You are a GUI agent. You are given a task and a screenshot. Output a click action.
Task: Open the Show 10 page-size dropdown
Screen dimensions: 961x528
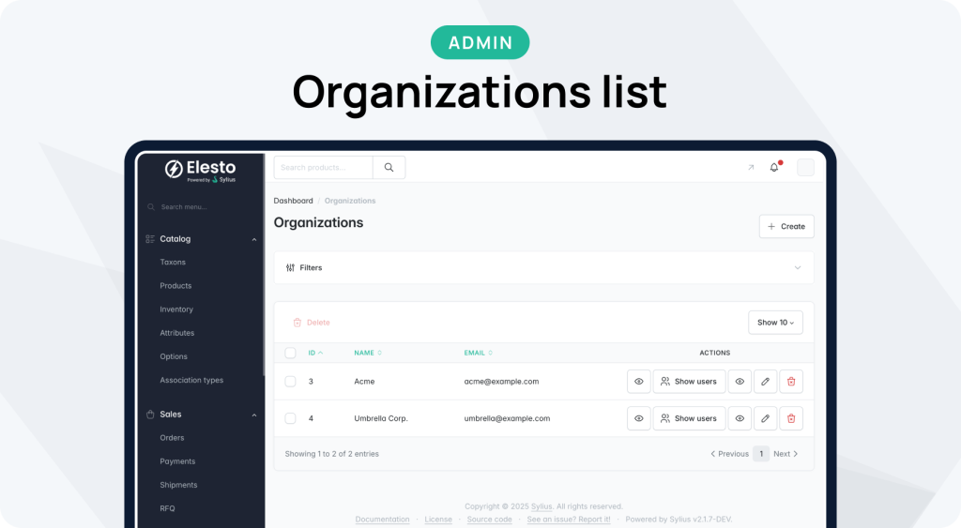(x=775, y=323)
